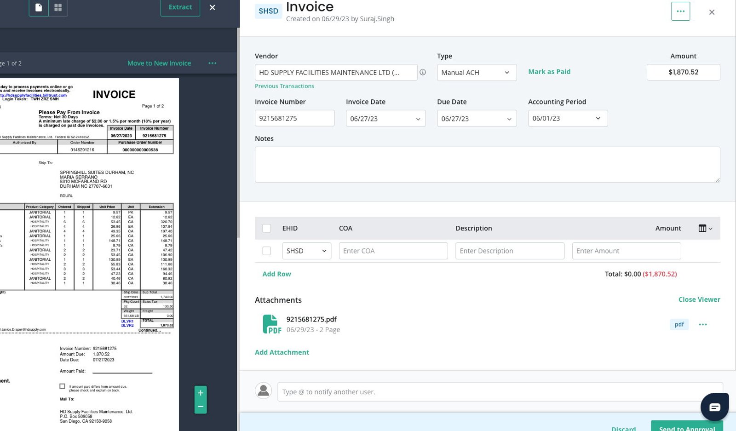Click the Enter COA field

[393, 251]
